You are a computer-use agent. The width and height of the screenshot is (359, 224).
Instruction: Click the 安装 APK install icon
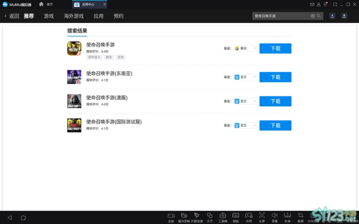[287, 216]
